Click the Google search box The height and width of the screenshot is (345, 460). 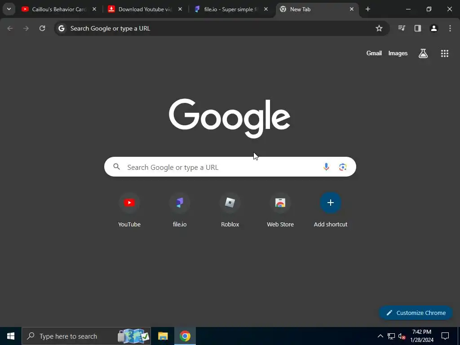tap(230, 167)
